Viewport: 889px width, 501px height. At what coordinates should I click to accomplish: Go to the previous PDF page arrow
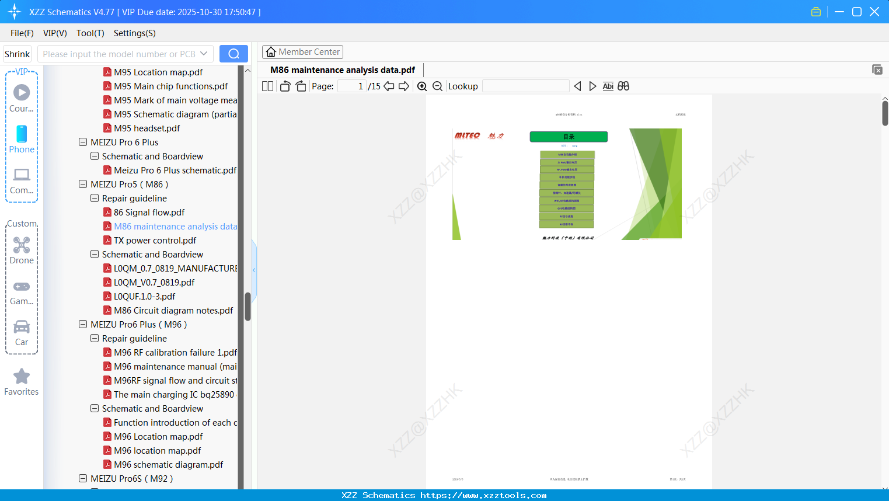(389, 86)
